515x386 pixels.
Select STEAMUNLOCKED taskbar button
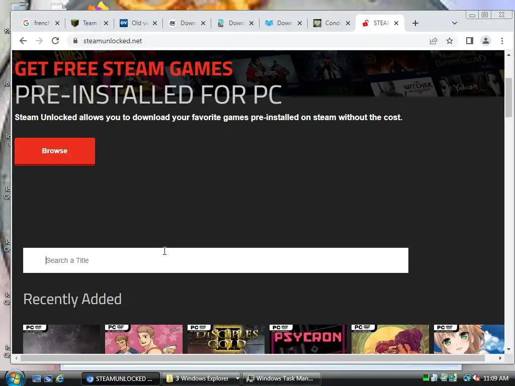(120, 378)
